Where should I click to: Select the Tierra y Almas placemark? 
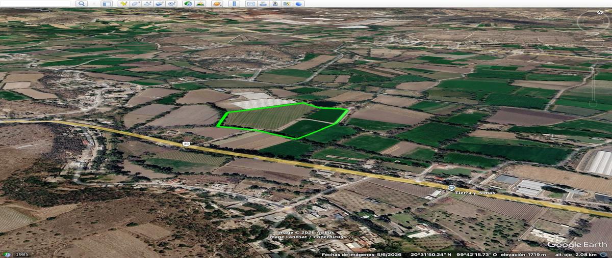451,188
